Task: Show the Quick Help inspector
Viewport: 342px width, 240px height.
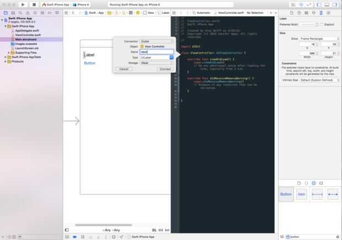Action: (x=299, y=13)
